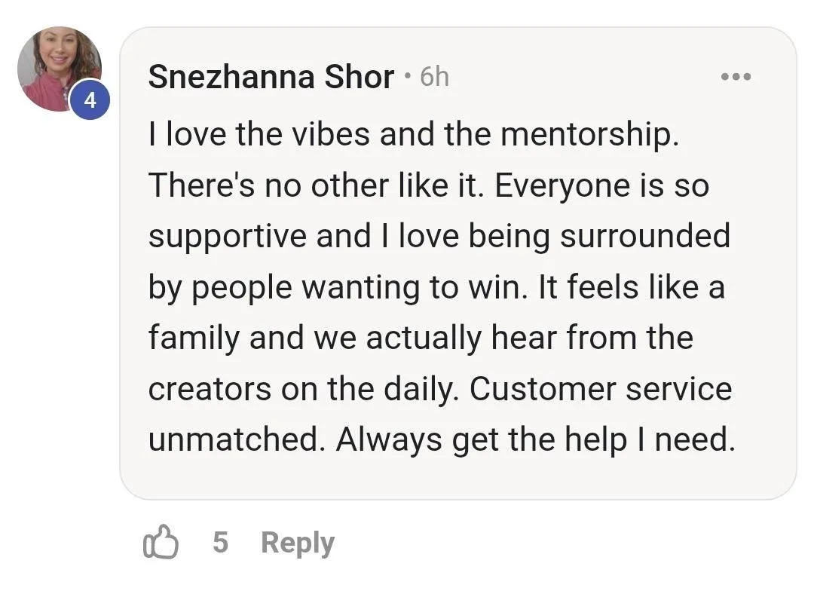Click the sentence 'There's no other like it'
This screenshot has width=814, height=594.
[316, 185]
